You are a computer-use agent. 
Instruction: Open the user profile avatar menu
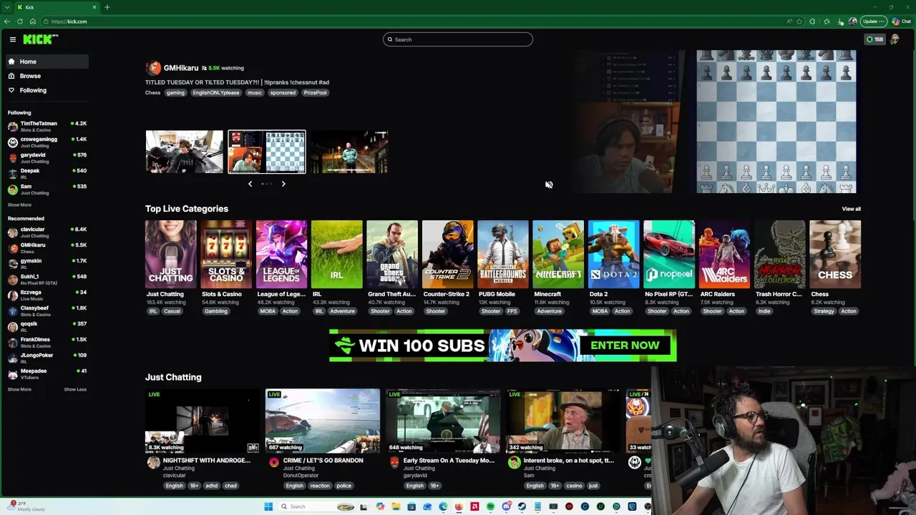[895, 39]
